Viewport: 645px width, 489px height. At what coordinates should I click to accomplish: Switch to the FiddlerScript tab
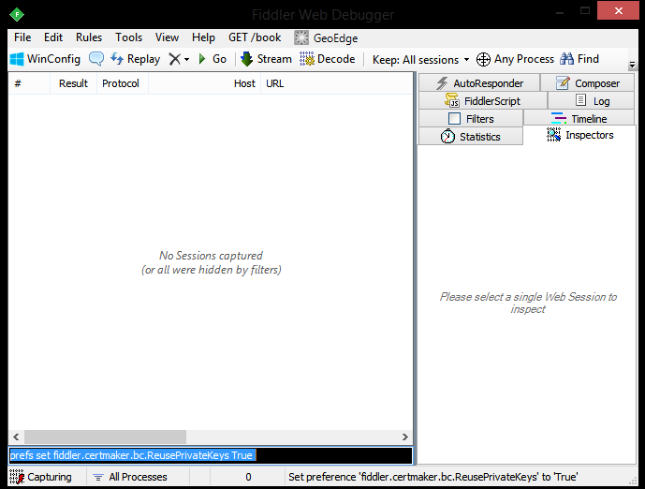pos(483,101)
